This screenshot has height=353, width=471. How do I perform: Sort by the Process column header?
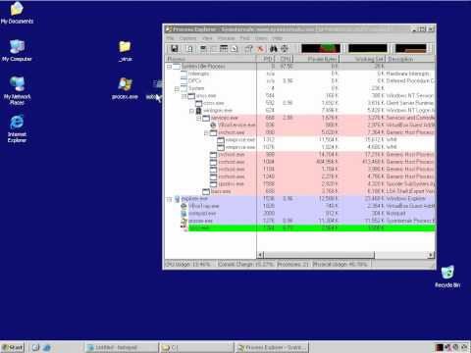coord(211,59)
